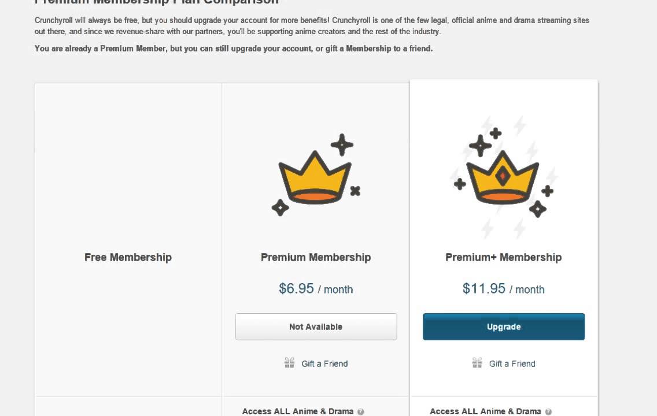This screenshot has height=416, width=657.
Task: Click Gift a Friend under Premium Membership
Action: coord(324,363)
